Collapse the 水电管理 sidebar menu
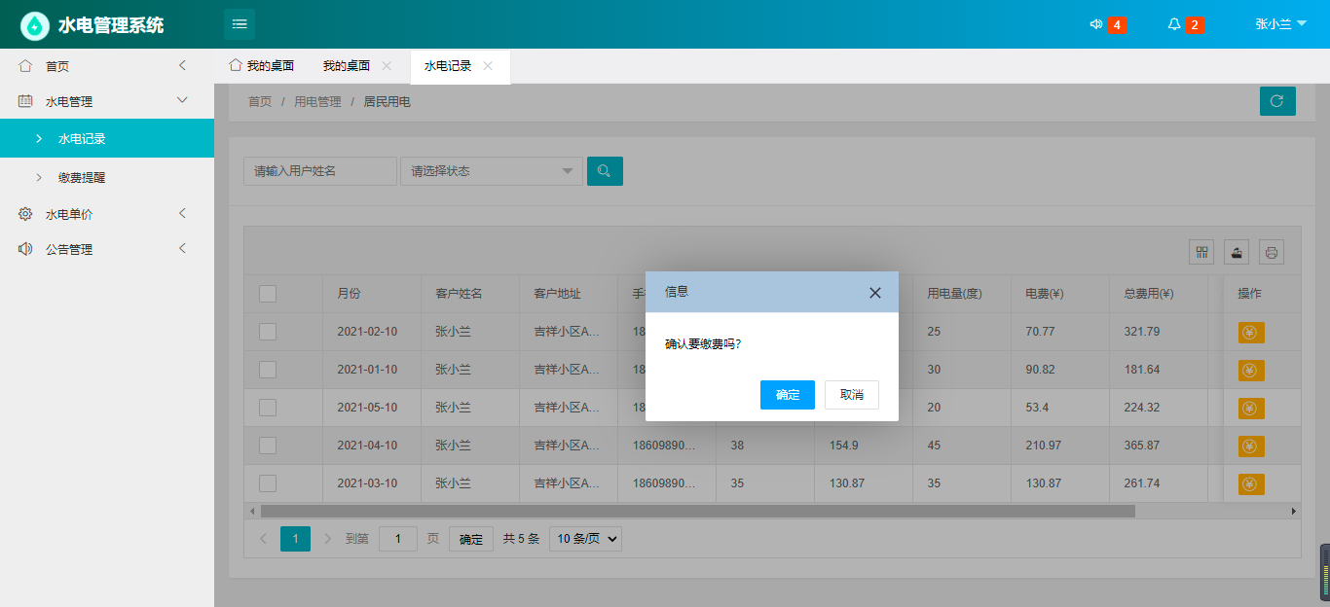1330x607 pixels. pyautogui.click(x=107, y=101)
